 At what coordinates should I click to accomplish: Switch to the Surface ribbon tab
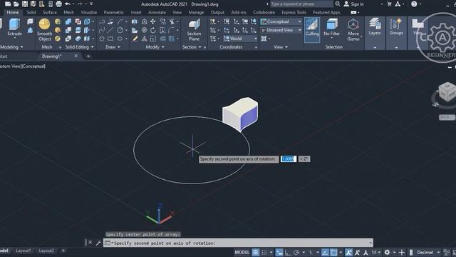point(50,12)
